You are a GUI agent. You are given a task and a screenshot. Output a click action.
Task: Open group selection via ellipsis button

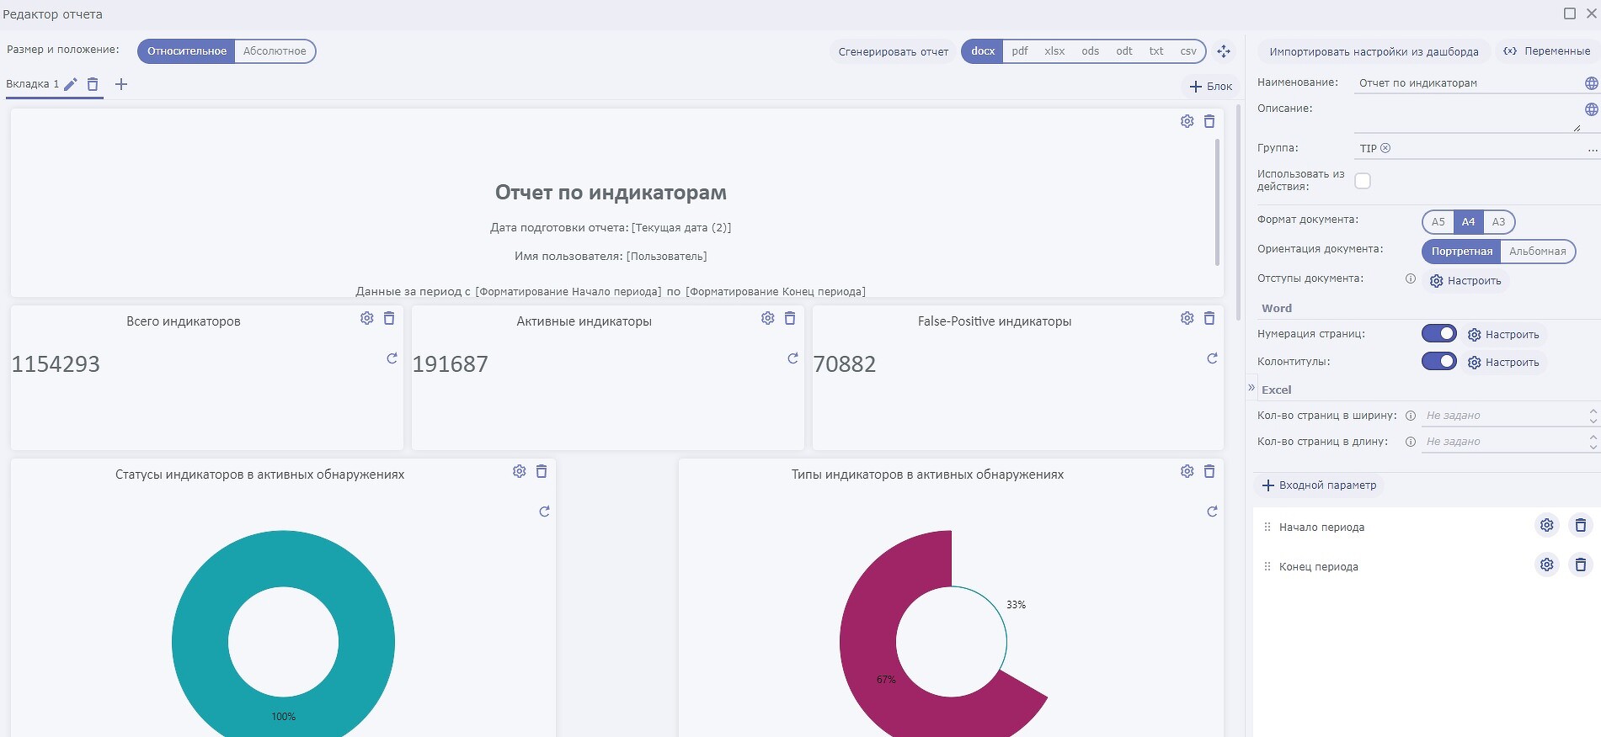pos(1592,149)
